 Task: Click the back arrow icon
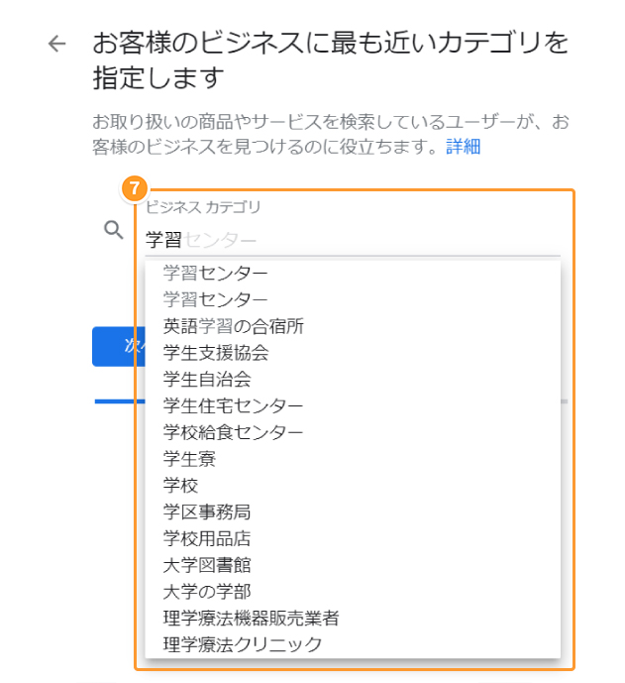pyautogui.click(x=57, y=44)
